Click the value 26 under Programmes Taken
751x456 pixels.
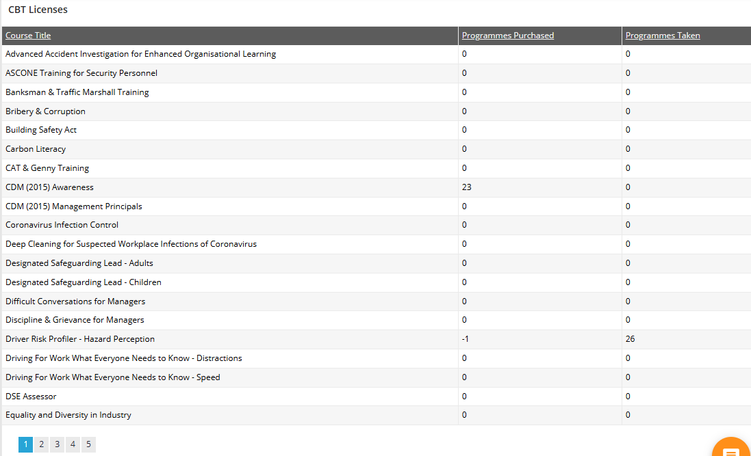coord(630,339)
